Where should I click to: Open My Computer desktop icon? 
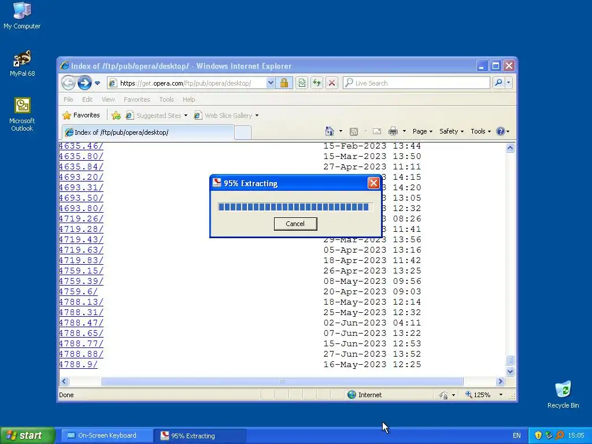[22, 16]
